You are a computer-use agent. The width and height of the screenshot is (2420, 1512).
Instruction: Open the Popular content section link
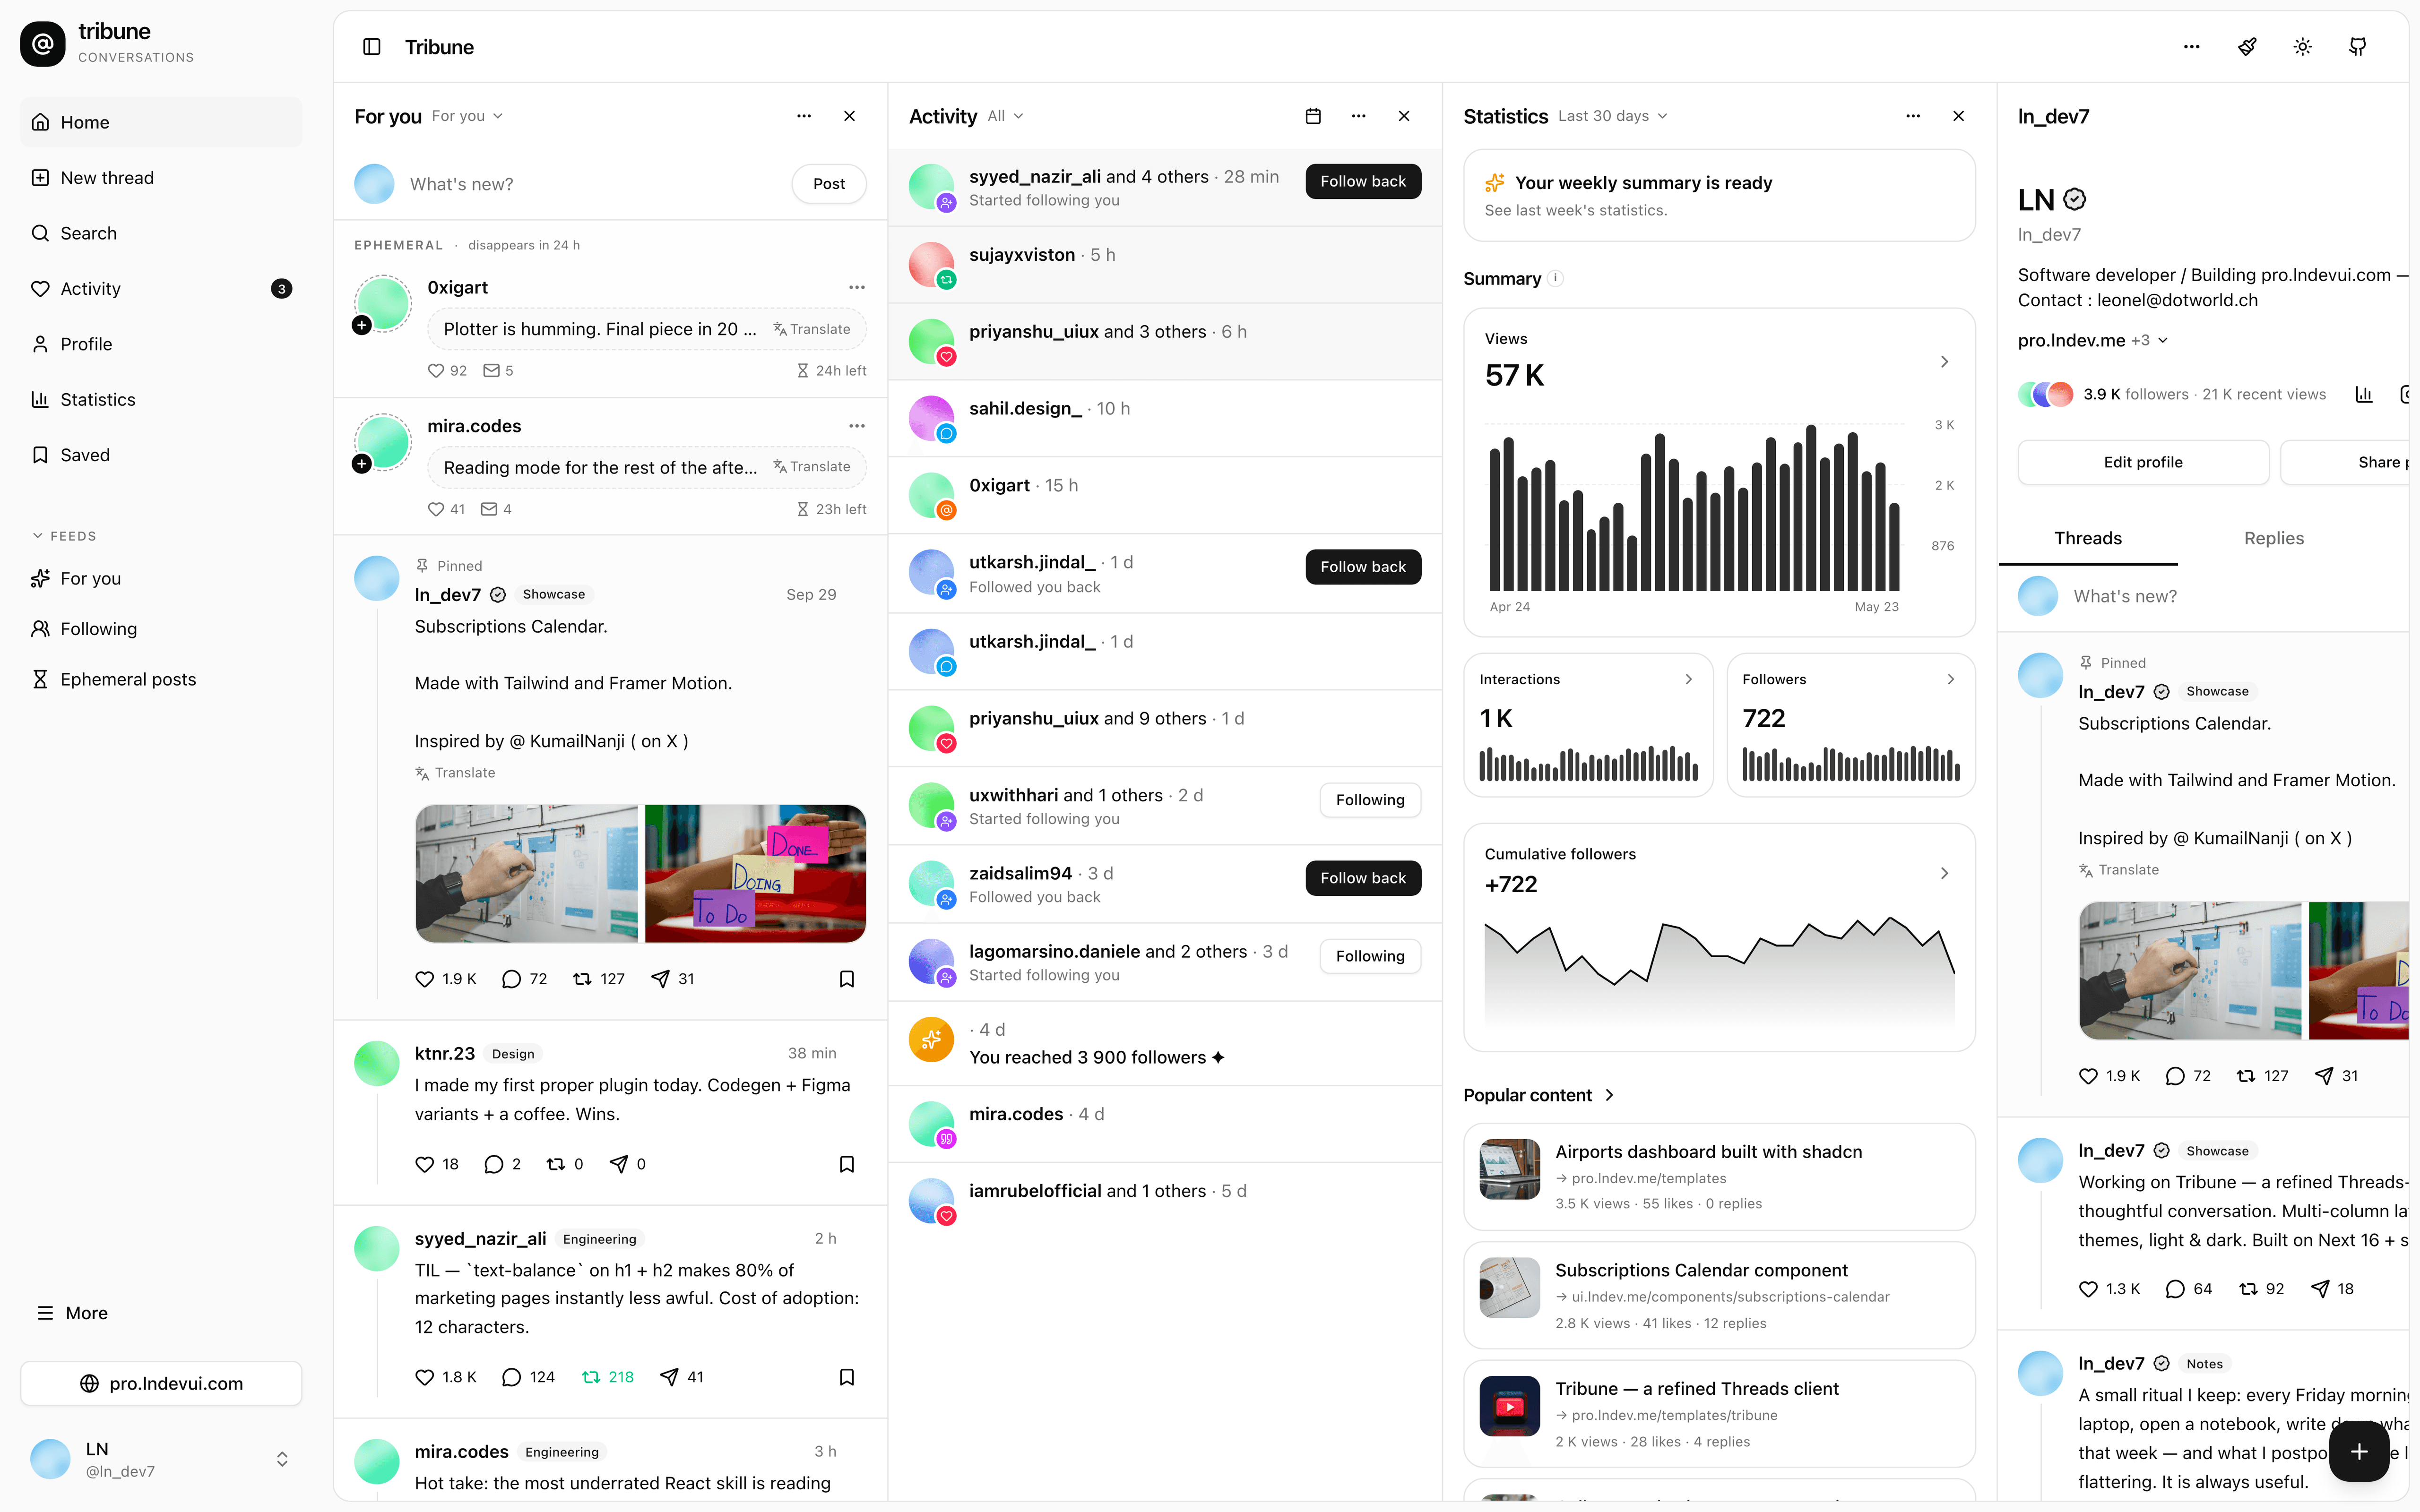(1538, 1095)
